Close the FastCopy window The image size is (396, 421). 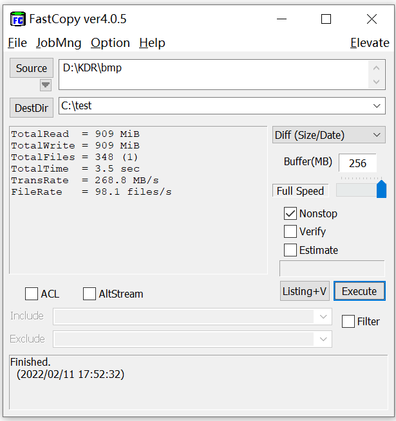pyautogui.click(x=372, y=19)
